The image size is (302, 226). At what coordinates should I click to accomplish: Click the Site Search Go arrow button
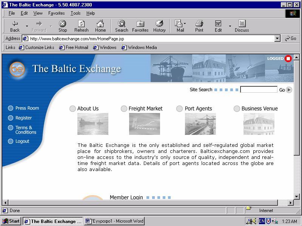coord(289,90)
